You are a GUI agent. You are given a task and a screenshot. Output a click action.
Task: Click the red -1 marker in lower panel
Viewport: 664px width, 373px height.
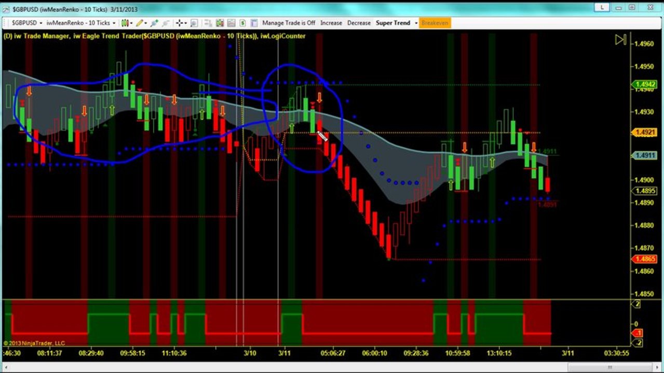[x=638, y=333]
